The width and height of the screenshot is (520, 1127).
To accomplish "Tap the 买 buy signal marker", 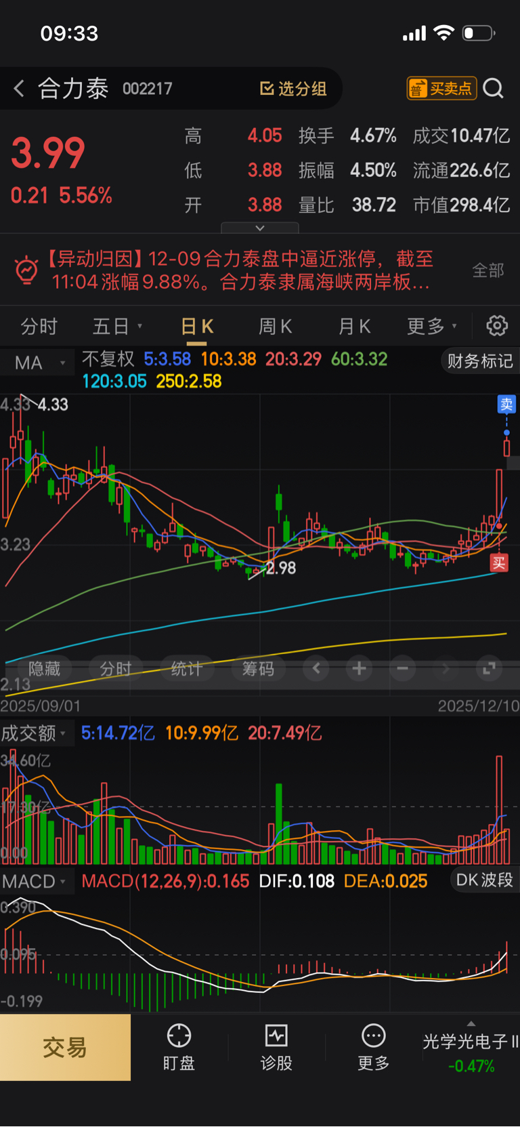I will click(x=499, y=562).
